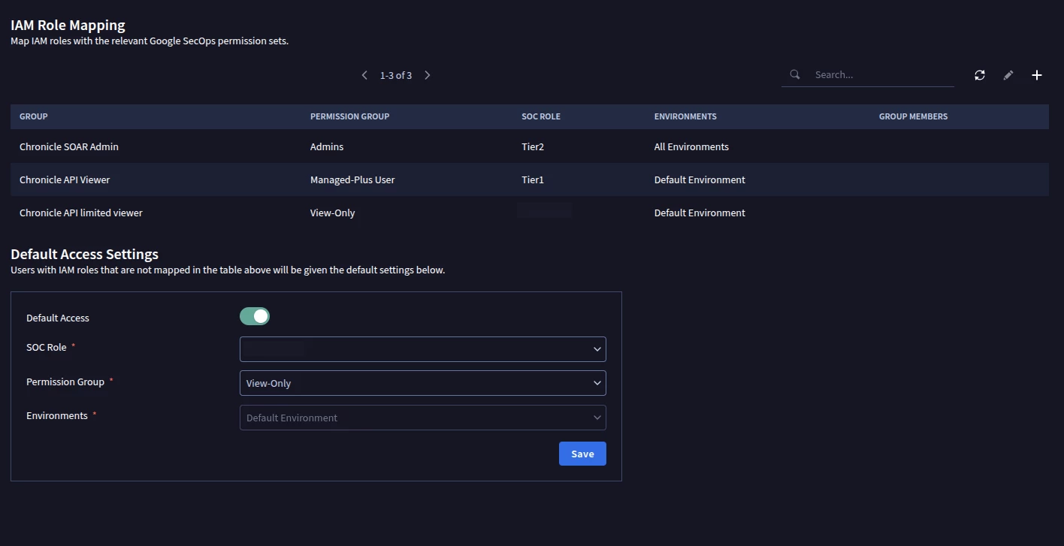Select the Chronicle SOAR Admin row
Image resolution: width=1064 pixels, height=546 pixels.
[x=530, y=146]
